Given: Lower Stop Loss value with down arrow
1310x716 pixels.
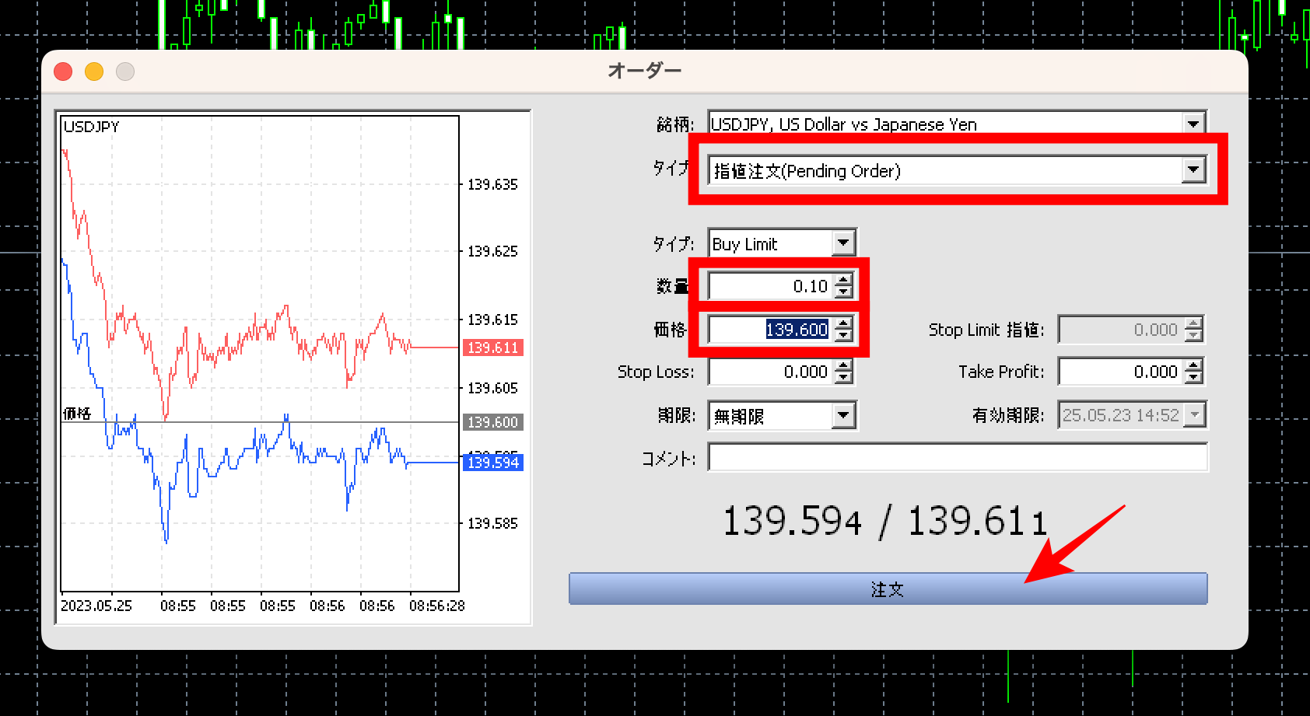Looking at the screenshot, I should 843,378.
